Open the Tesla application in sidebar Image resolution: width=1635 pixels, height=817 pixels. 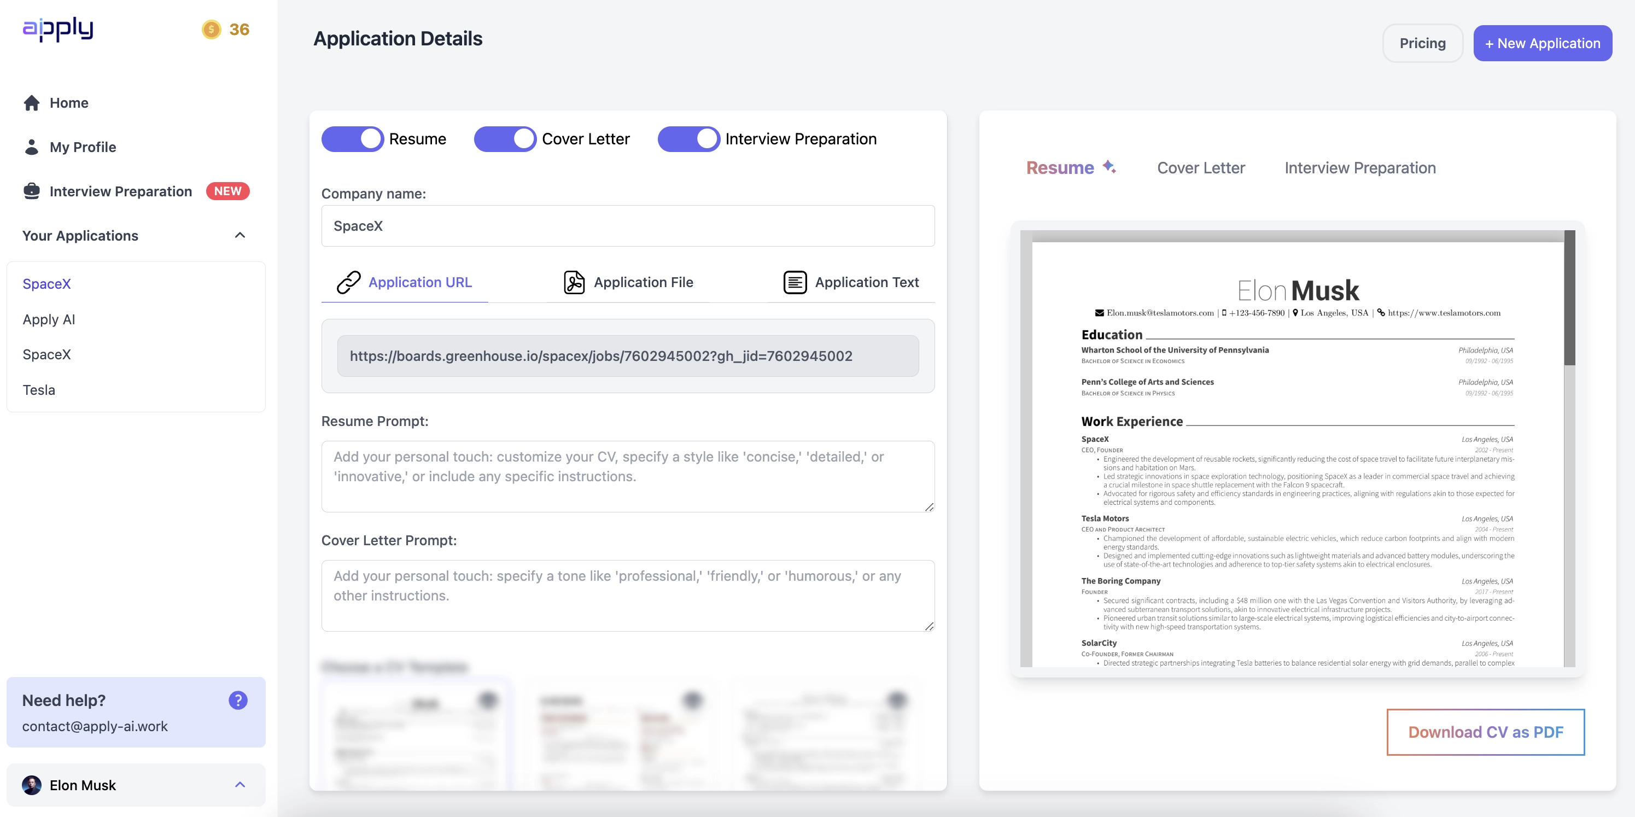[x=39, y=390]
